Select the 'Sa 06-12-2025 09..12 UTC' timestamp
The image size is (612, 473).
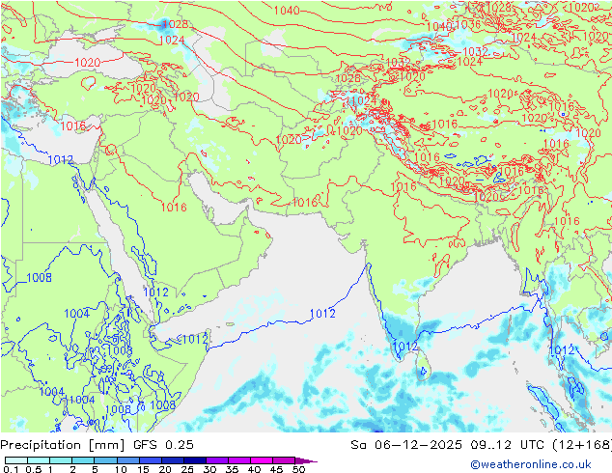[449, 444]
